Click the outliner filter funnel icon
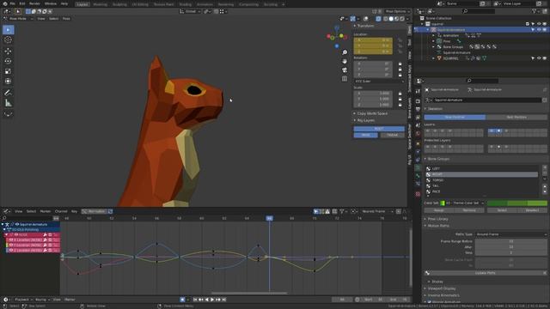 (535, 11)
